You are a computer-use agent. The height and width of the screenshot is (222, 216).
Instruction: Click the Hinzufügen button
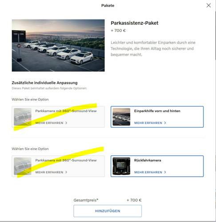[x=108, y=211]
